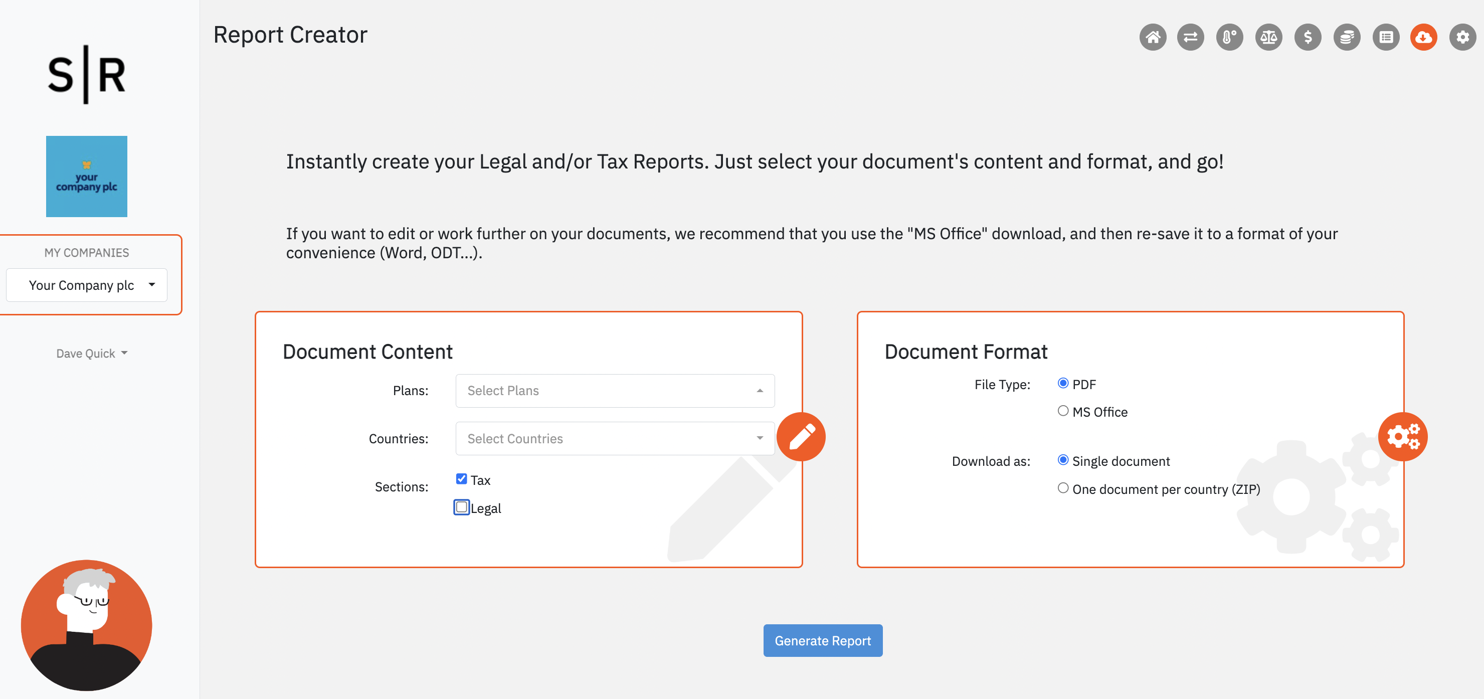Click the dollar sign icon
1484x699 pixels.
pos(1308,38)
